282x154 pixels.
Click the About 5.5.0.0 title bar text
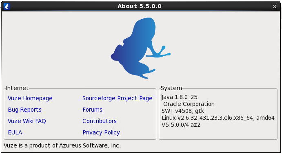click(x=140, y=6)
